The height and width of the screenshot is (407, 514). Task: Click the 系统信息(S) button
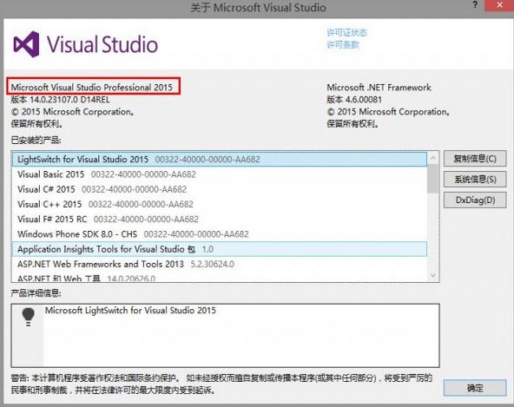tap(475, 180)
